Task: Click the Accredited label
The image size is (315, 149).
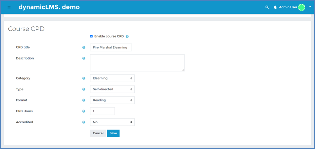Action: tap(24, 122)
